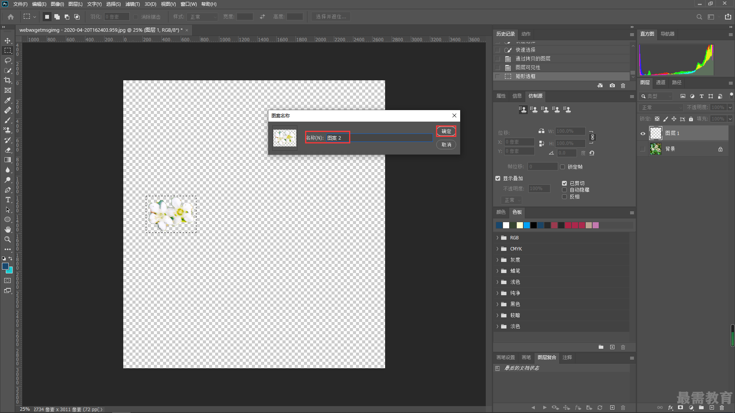The height and width of the screenshot is (413, 735).
Task: Expand the 纯净 swatch folder
Action: pos(497,293)
